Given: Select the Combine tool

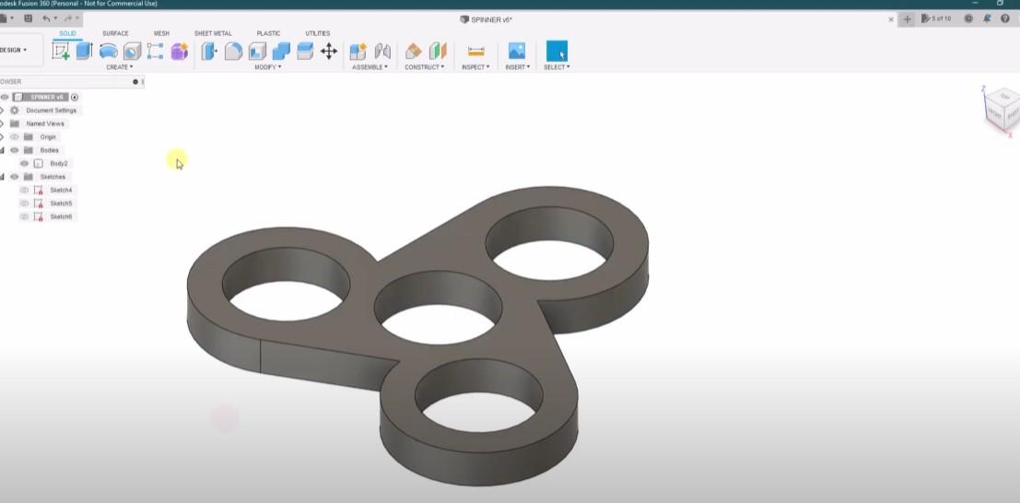Looking at the screenshot, I should tap(281, 51).
